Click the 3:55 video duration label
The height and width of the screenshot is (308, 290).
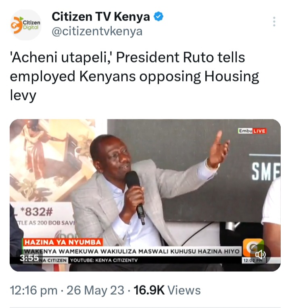pyautogui.click(x=29, y=258)
